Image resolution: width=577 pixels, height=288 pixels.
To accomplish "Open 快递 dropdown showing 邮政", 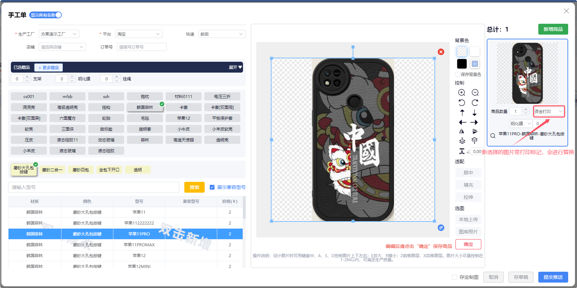I will (222, 34).
